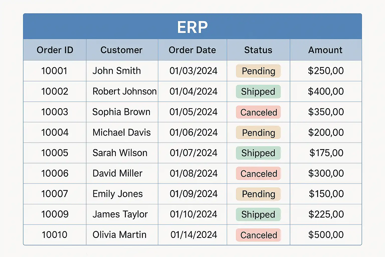Screen dimensions: 385x257
Task: Select the Amount column header
Action: tap(325, 50)
